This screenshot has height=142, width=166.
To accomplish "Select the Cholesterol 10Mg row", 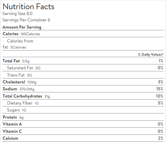I will (83, 82).
